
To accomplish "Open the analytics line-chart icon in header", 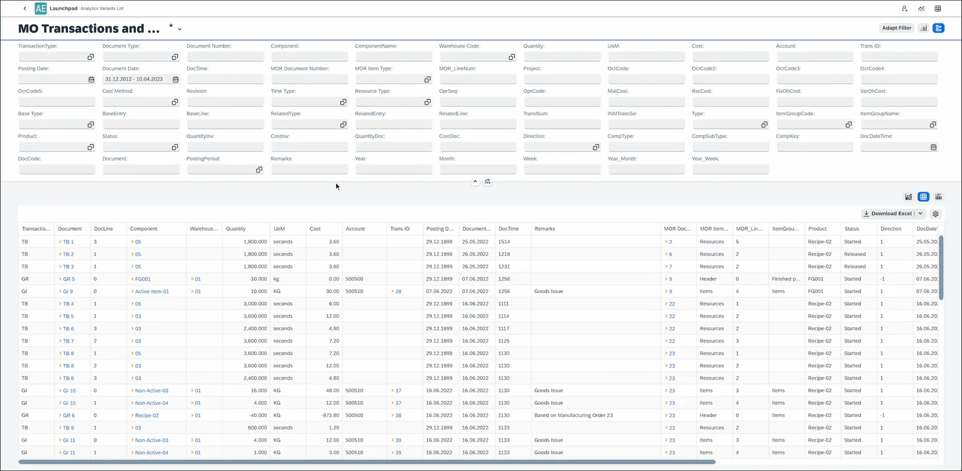I will (x=921, y=8).
